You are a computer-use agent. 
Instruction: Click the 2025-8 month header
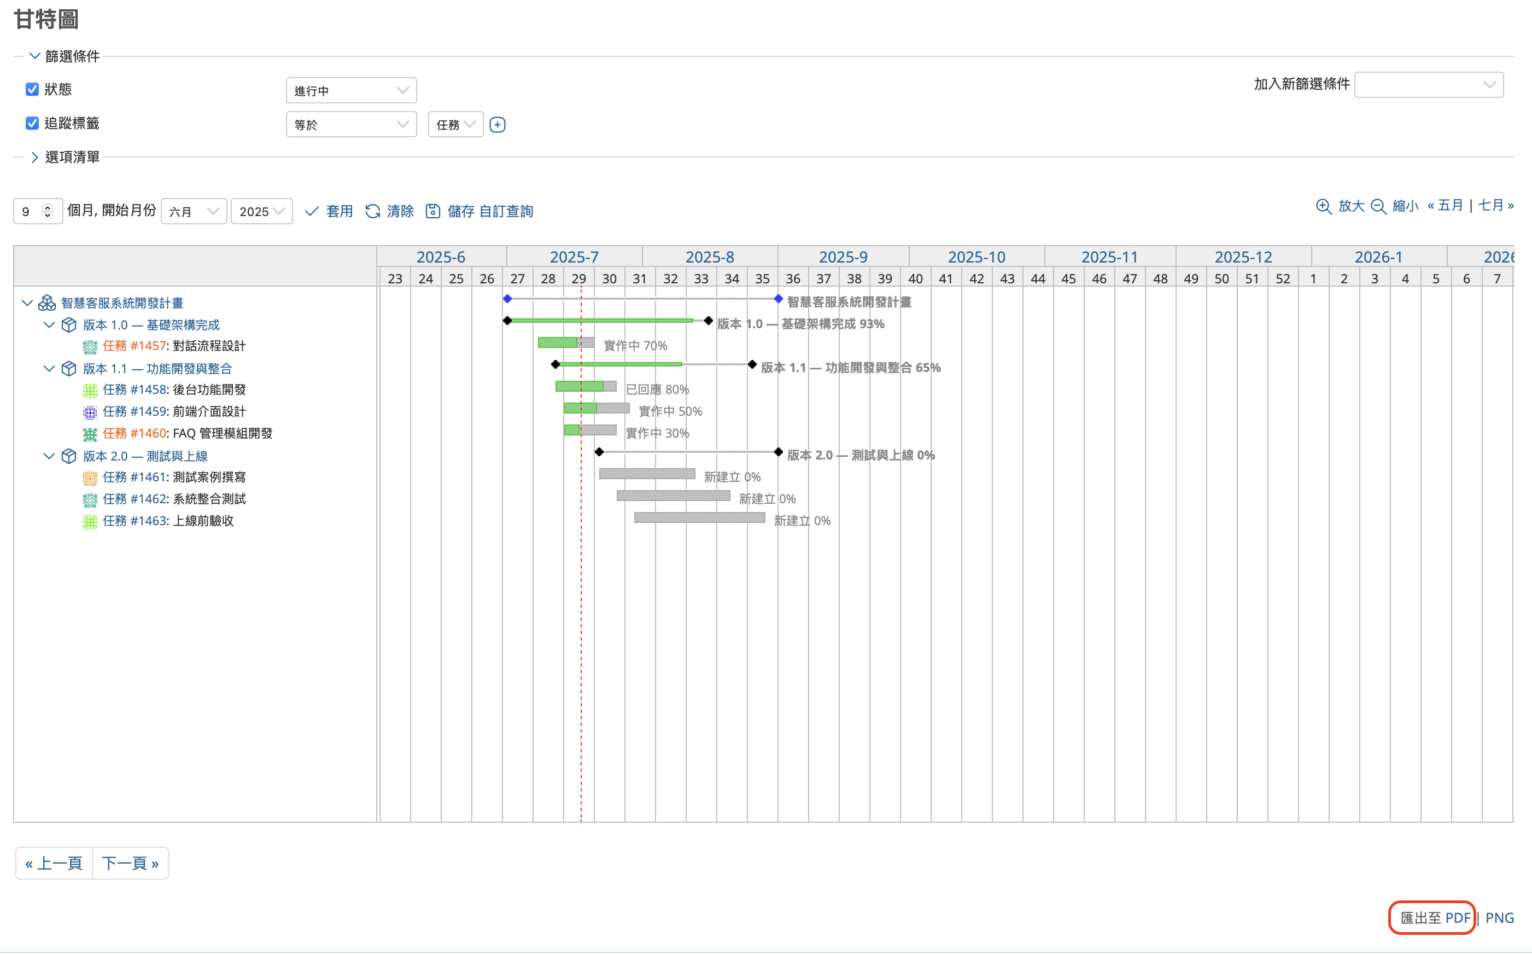[x=710, y=257]
